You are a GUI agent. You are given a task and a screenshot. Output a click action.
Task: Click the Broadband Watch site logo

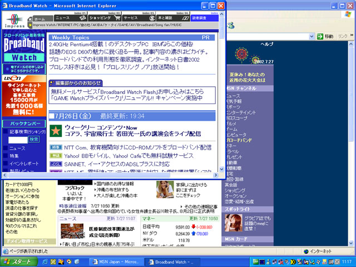24,47
